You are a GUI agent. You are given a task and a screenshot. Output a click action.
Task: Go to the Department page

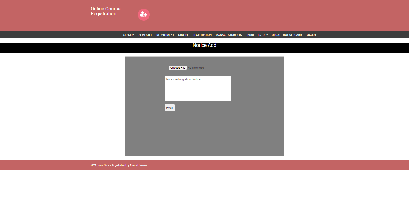point(165,35)
